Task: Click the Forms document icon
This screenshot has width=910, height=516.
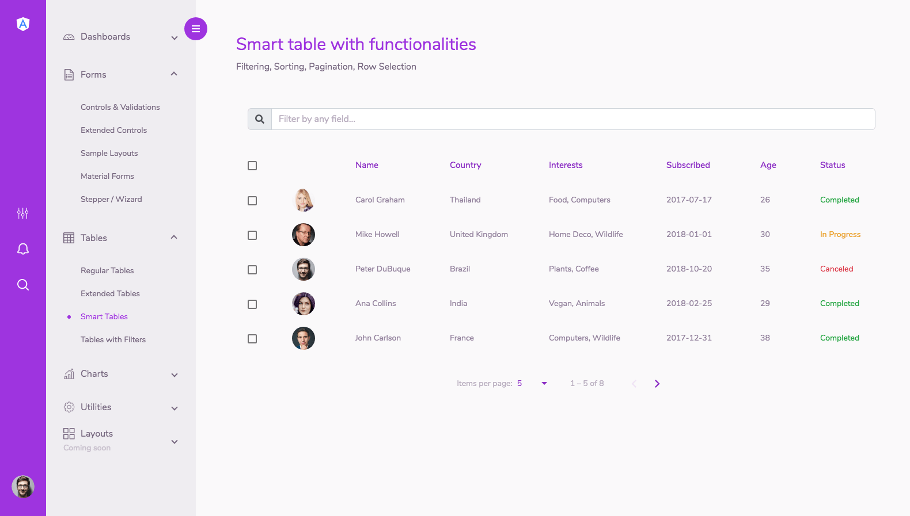Action: [69, 75]
